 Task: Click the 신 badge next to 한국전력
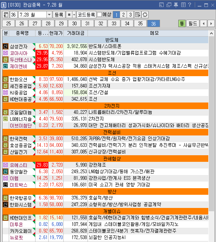(x=5, y=139)
